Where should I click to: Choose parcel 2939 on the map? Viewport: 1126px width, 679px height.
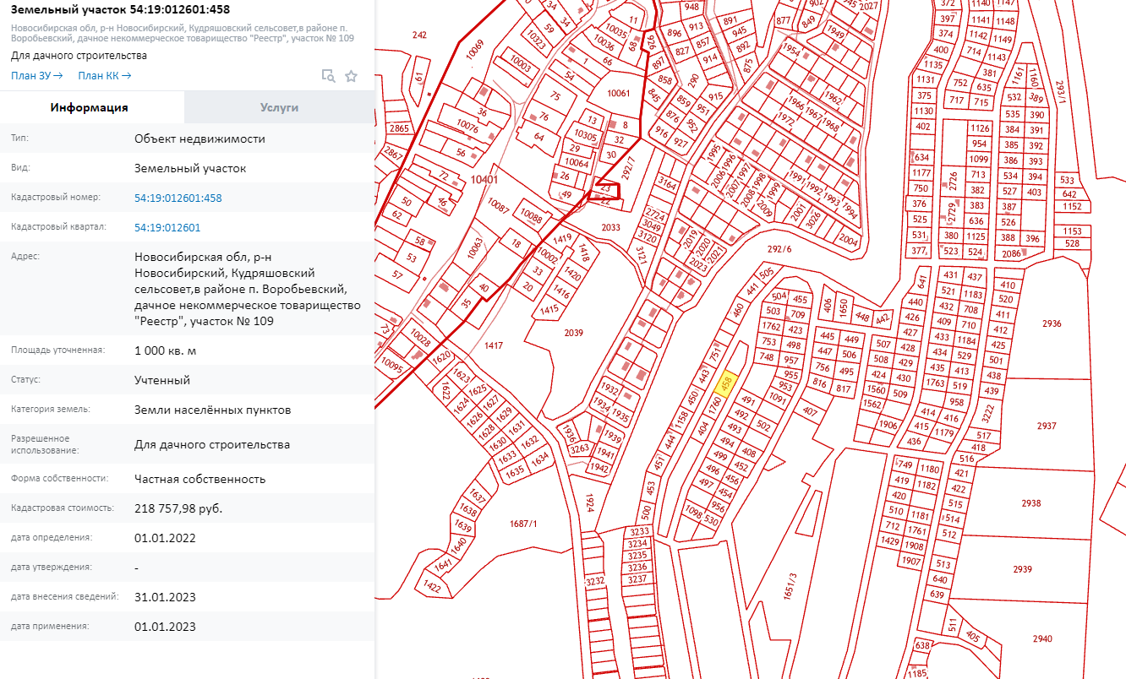(1022, 569)
